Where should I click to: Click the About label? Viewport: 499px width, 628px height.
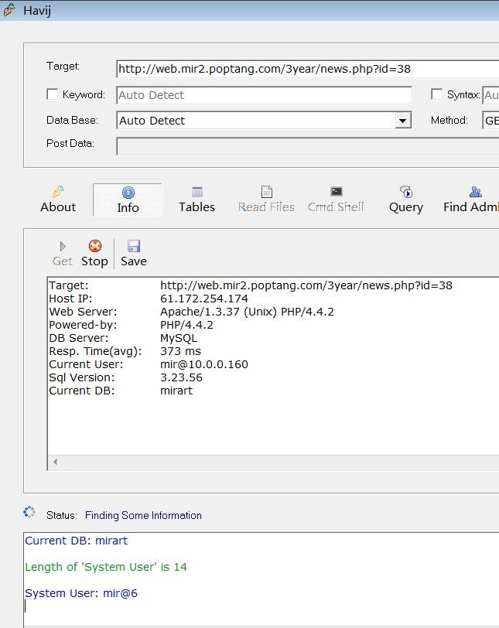click(58, 207)
